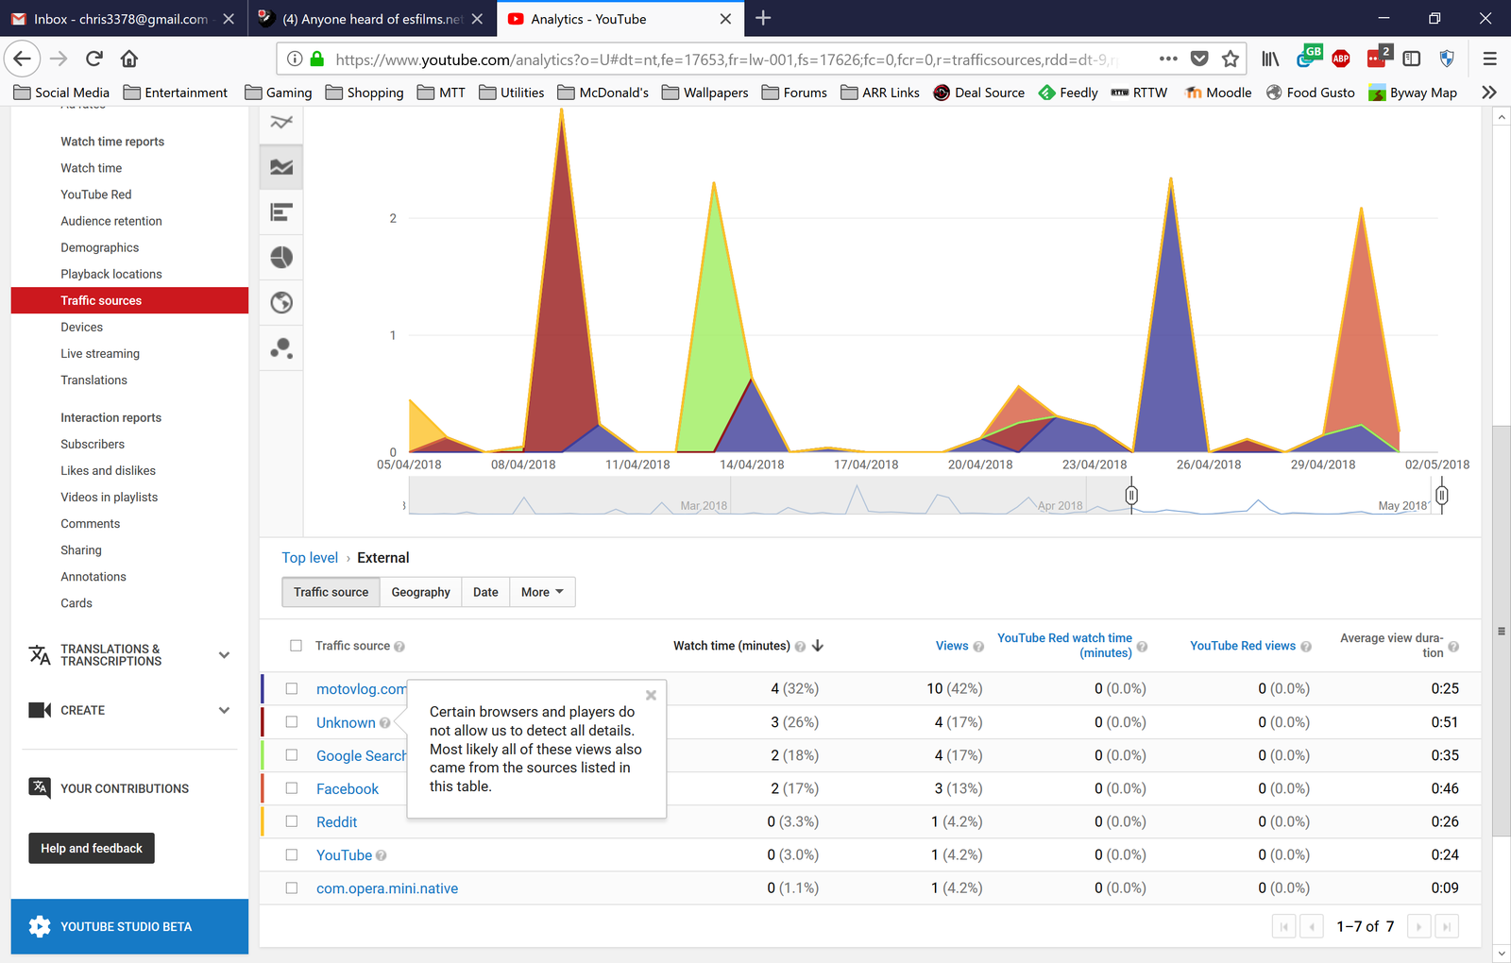Expand the Create section

[224, 710]
